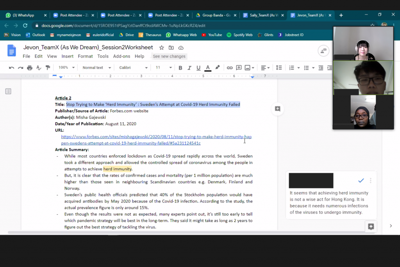Toggle bold formatting

pyautogui.click(x=180, y=68)
